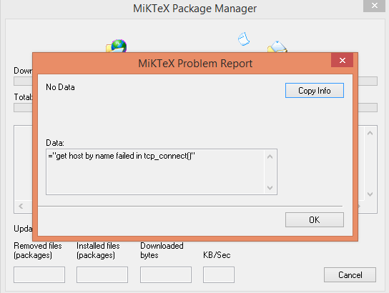The width and height of the screenshot is (389, 293).
Task: Click the Downloaded bytes field
Action: (x=166, y=274)
